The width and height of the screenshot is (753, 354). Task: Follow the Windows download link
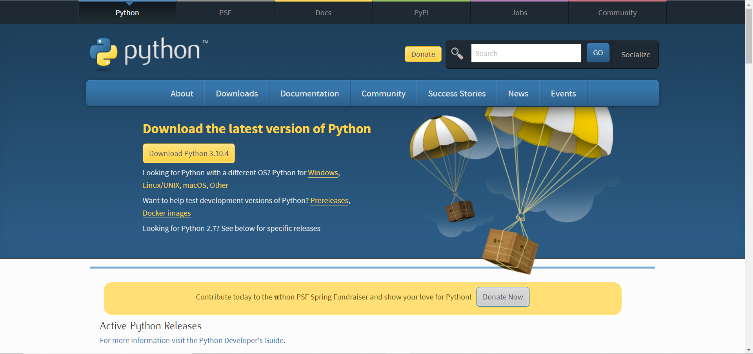pos(323,173)
